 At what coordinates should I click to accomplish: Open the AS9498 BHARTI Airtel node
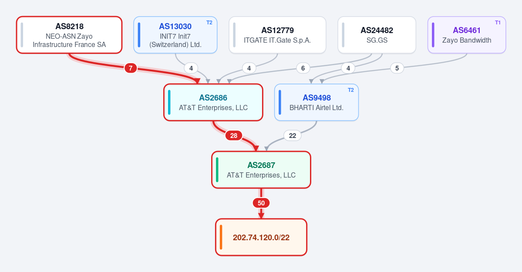(x=317, y=102)
